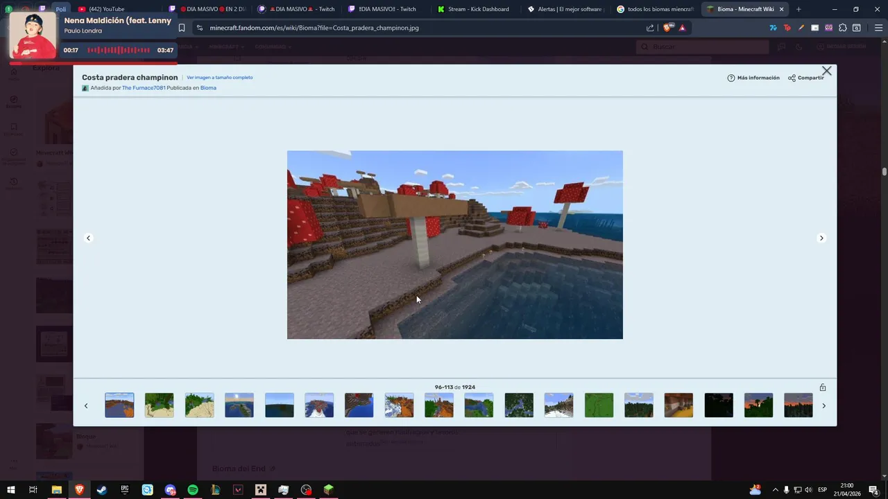Advance thumbnail strip with right chevron

pos(823,405)
